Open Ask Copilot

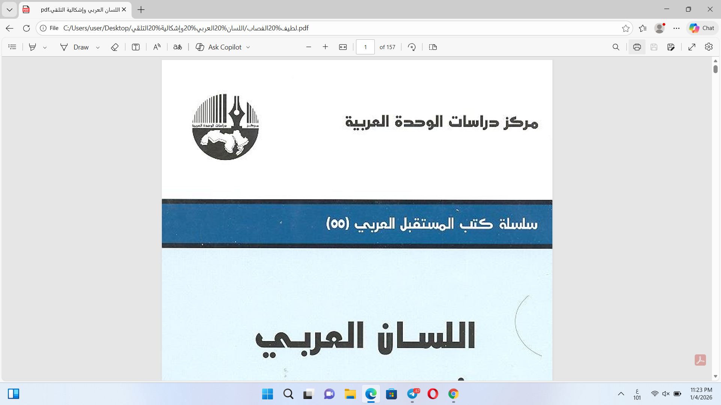pyautogui.click(x=219, y=47)
